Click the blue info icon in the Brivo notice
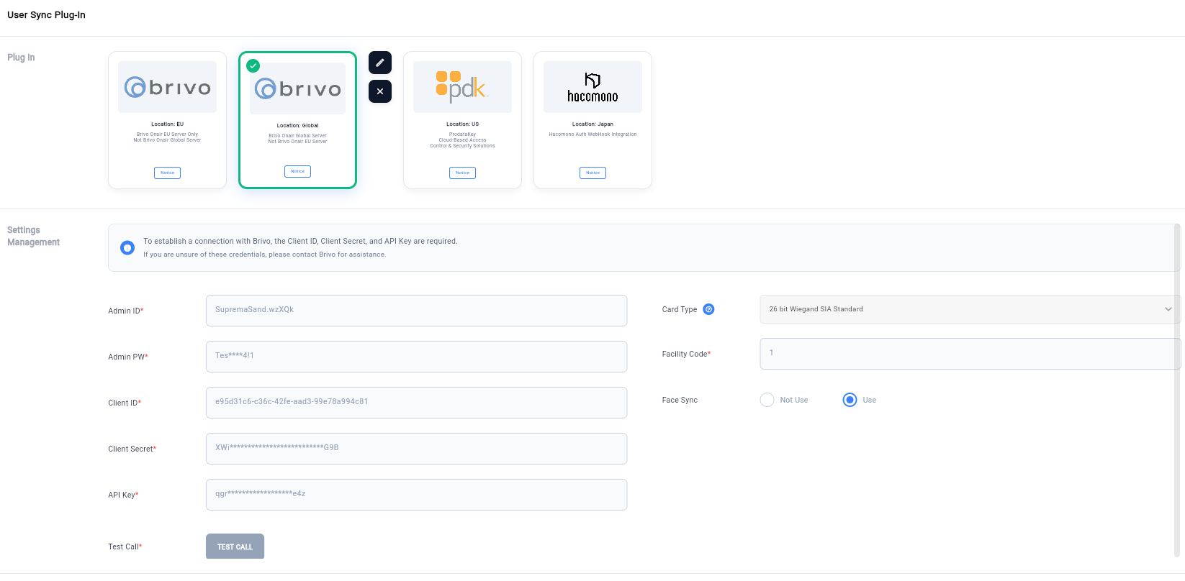The image size is (1185, 581). [127, 248]
